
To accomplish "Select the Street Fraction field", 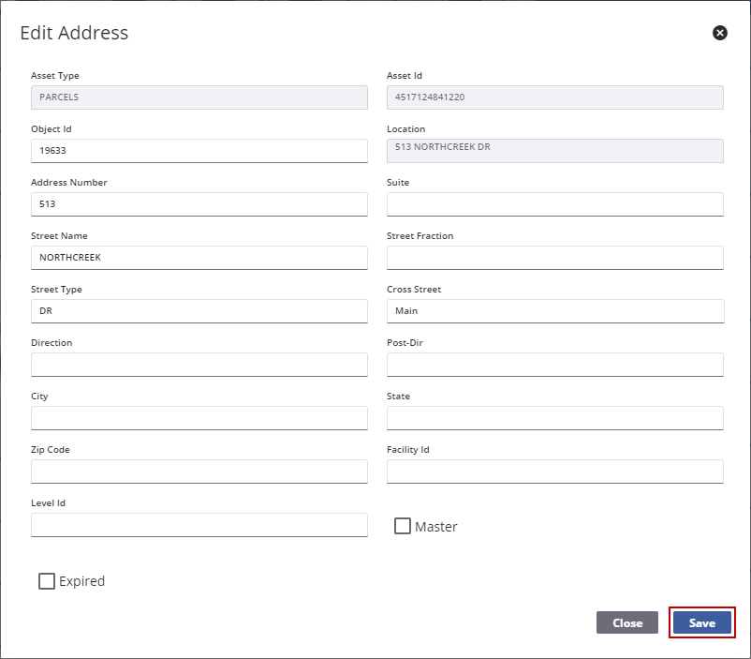I will click(555, 258).
